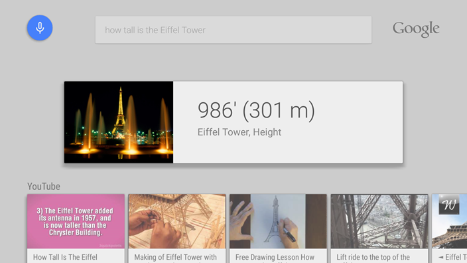The height and width of the screenshot is (263, 467).
Task: Click the 3quickpoints watermark on pink thumbnail
Action: tap(110, 246)
